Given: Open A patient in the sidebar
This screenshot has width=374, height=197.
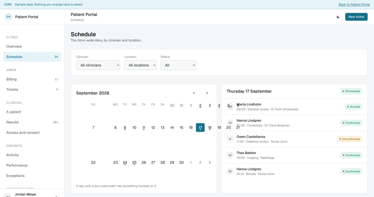Looking at the screenshot, I should (32, 112).
